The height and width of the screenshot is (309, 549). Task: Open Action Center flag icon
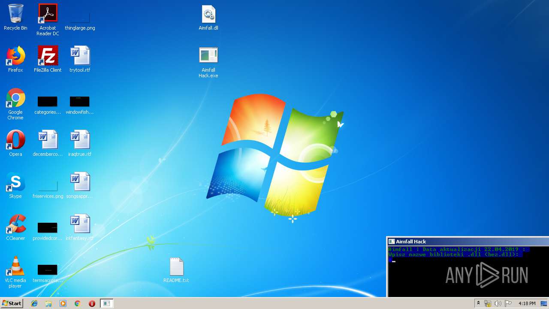(508, 303)
